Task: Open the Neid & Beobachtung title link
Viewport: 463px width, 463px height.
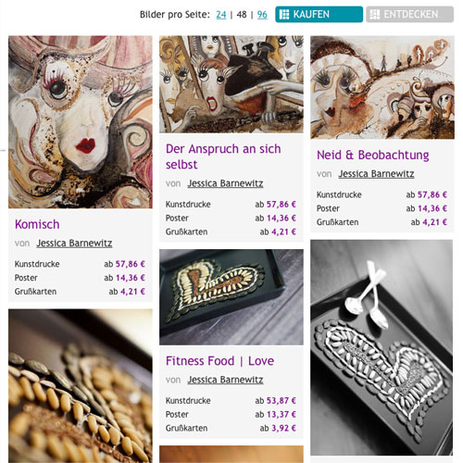Action: [373, 155]
